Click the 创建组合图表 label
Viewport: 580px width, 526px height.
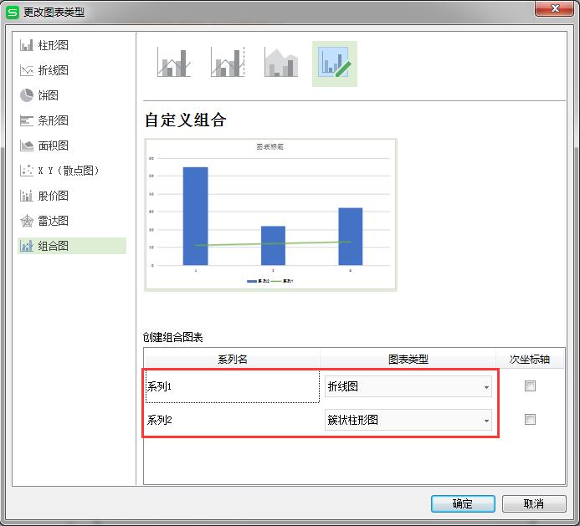pos(172,337)
